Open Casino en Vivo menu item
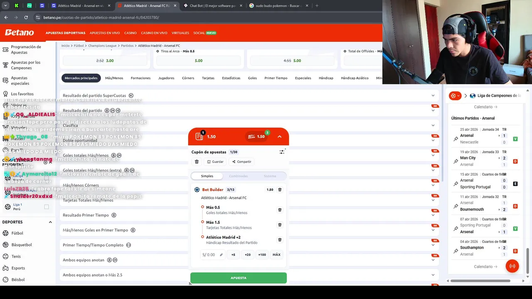This screenshot has width=532, height=299. pyautogui.click(x=154, y=33)
